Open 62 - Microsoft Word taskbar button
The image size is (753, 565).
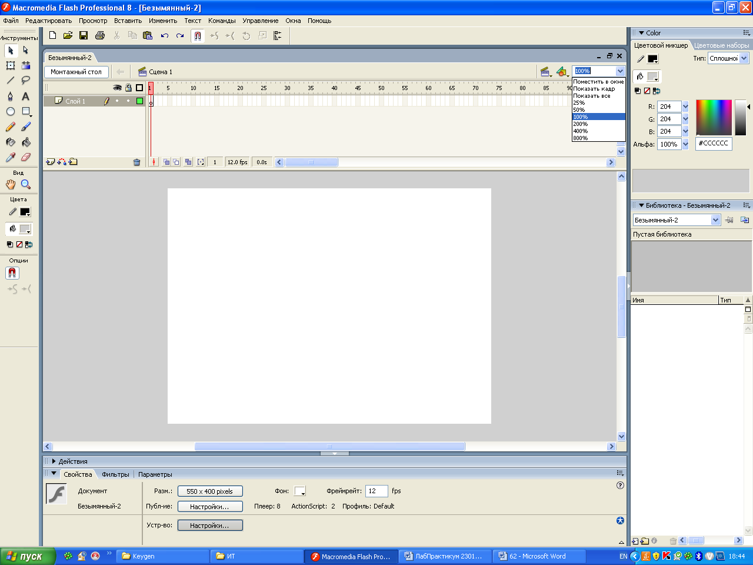click(539, 556)
